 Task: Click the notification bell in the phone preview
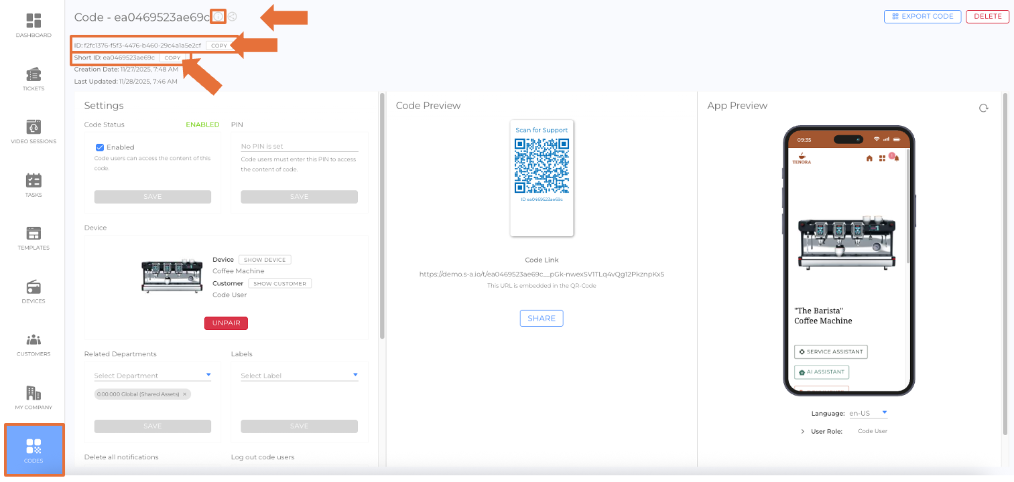[x=896, y=159]
